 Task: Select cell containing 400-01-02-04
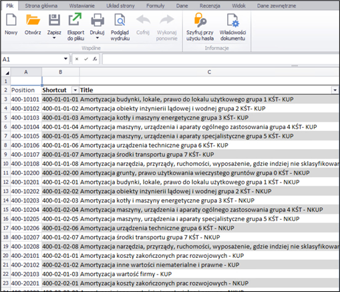(x=60, y=210)
